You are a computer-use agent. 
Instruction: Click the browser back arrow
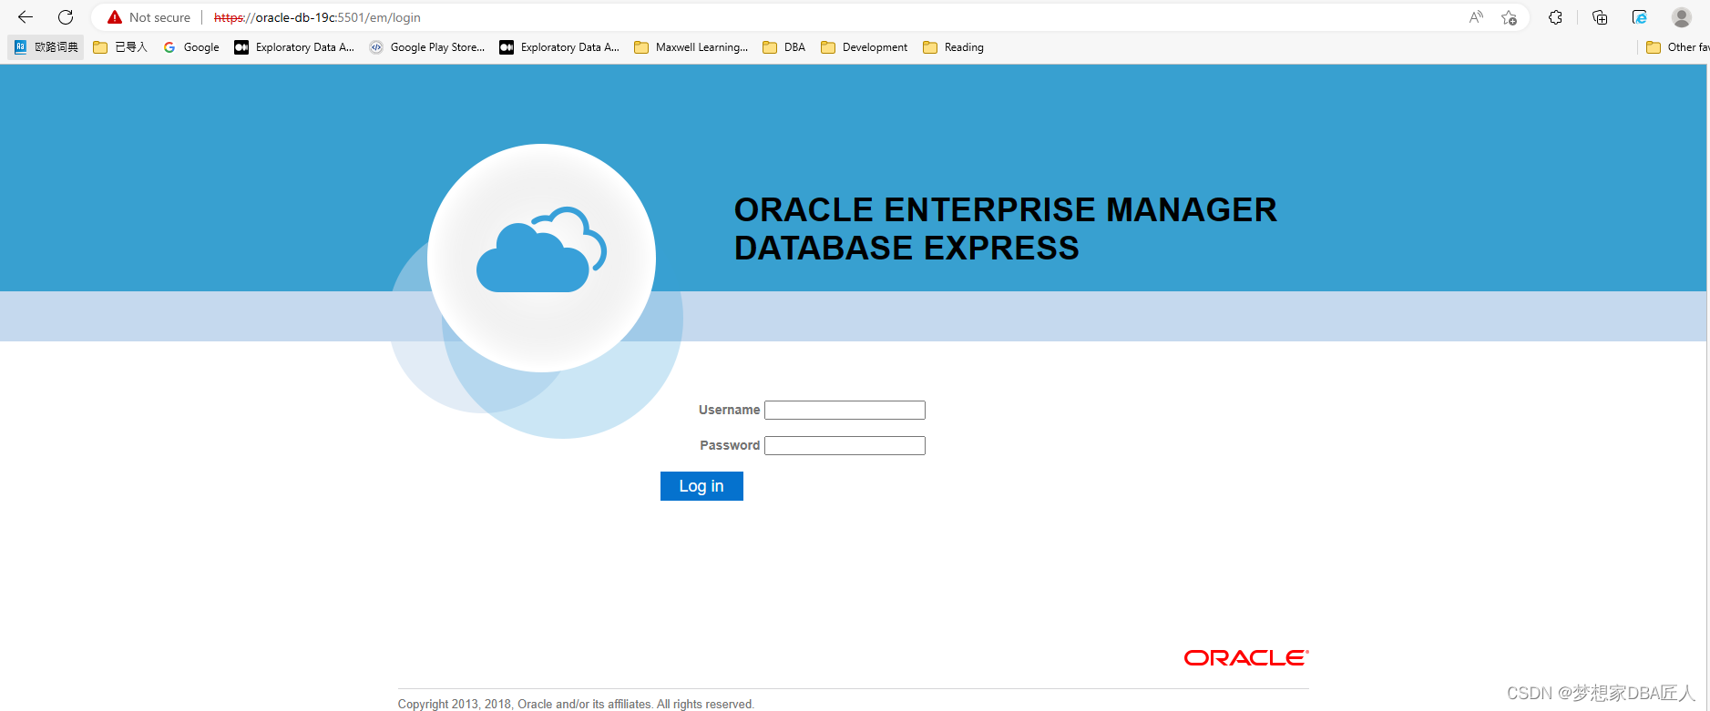[x=26, y=17]
